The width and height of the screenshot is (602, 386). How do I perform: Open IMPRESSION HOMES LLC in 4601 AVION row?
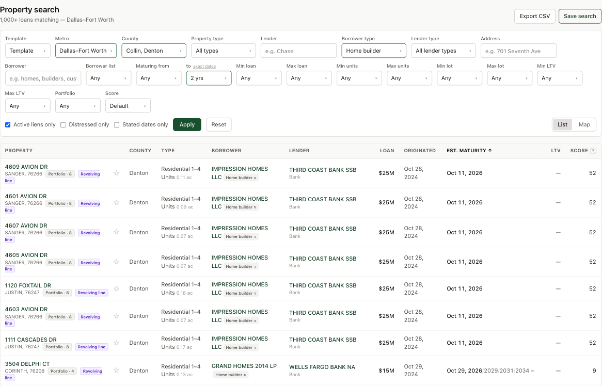(240, 203)
